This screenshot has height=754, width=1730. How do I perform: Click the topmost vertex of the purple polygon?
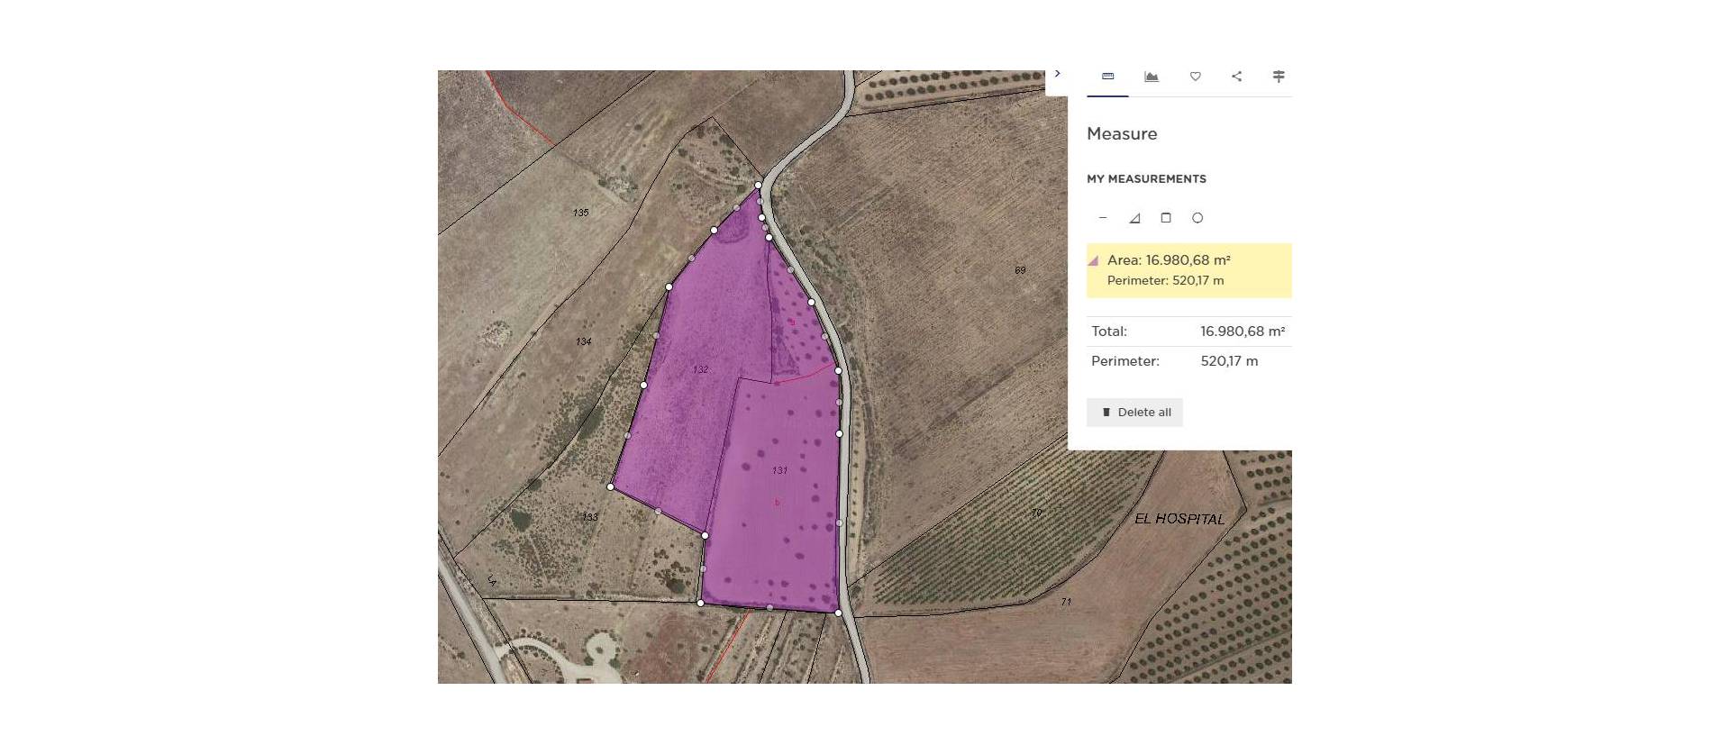[758, 185]
